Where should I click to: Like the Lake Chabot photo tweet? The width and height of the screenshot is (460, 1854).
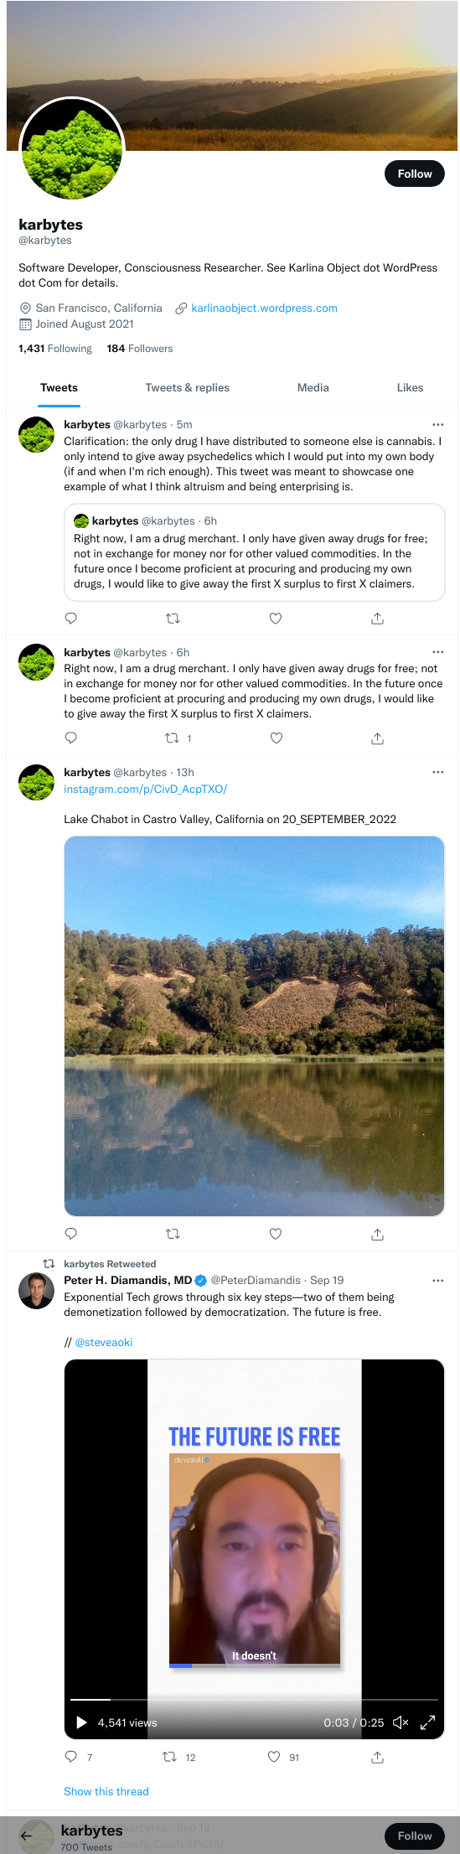[276, 1234]
